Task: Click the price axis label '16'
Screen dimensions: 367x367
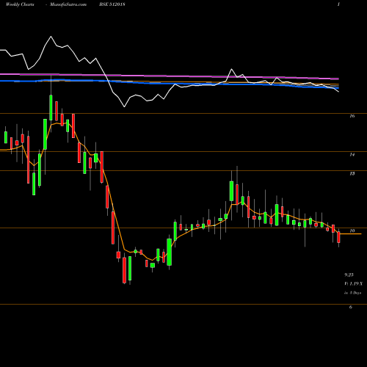Action: 352,116
